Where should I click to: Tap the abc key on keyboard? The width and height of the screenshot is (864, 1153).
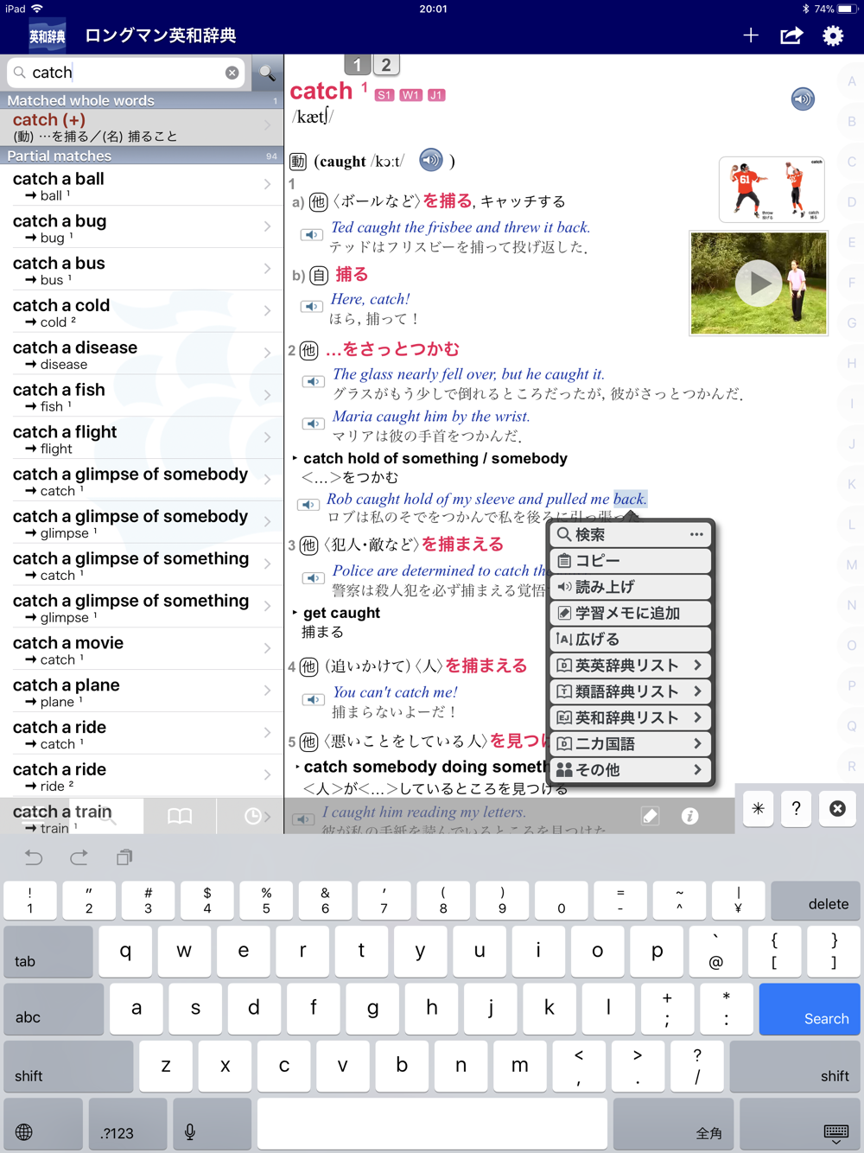click(54, 1008)
